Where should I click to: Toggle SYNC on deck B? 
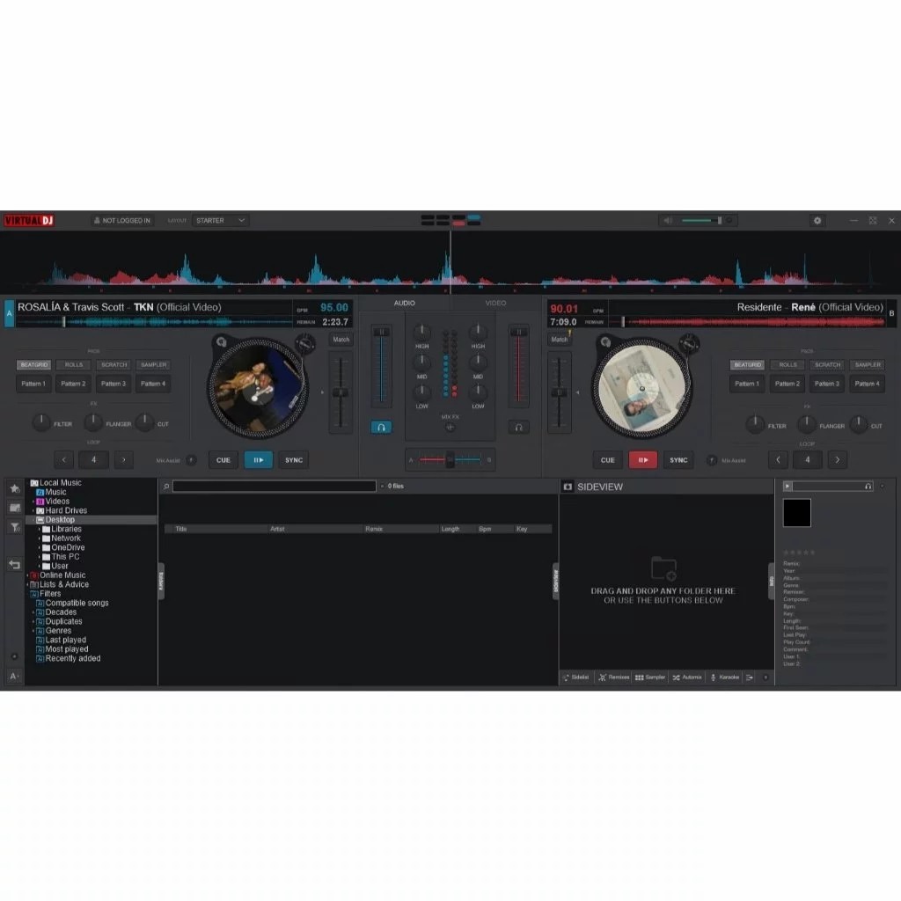tap(678, 459)
